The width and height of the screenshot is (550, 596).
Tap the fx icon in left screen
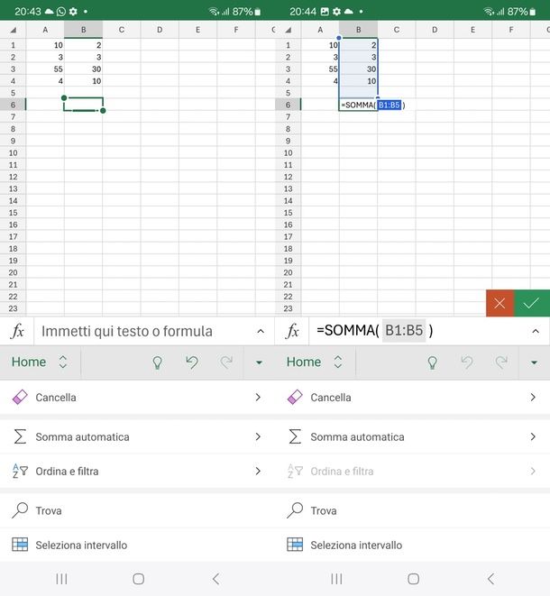pyautogui.click(x=17, y=331)
